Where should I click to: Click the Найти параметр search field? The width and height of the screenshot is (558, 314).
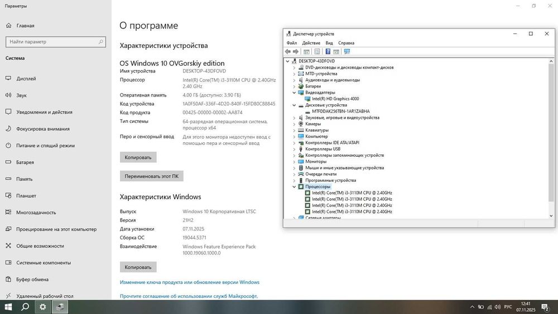55,42
